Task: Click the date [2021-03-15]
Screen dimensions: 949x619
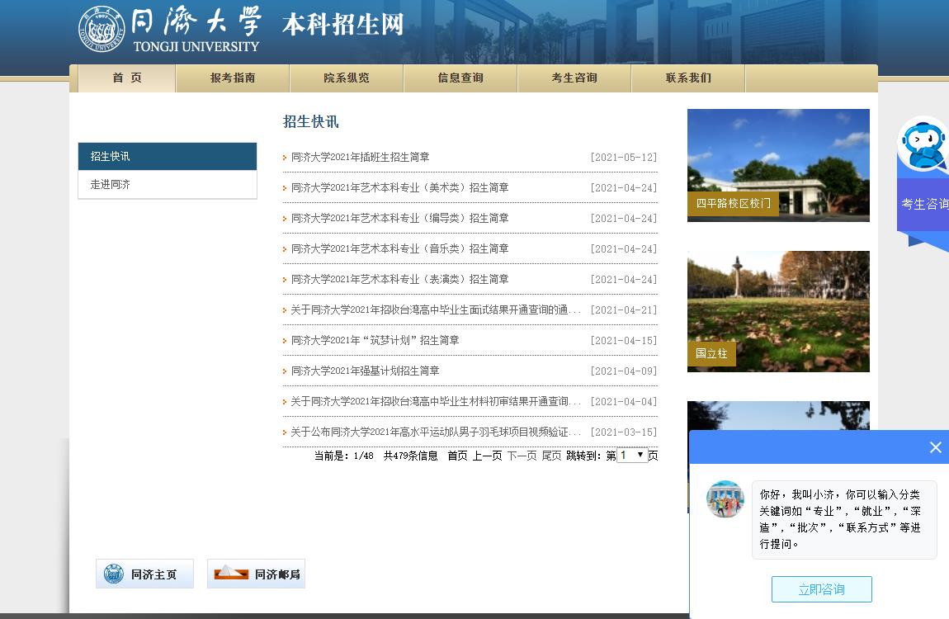Action: [623, 432]
